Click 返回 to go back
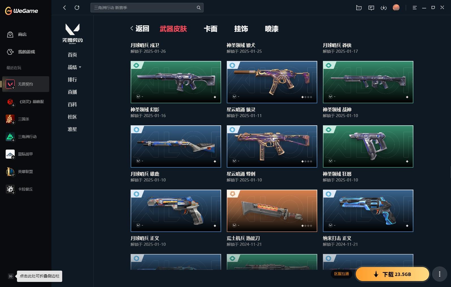The height and width of the screenshot is (287, 451). [x=140, y=29]
